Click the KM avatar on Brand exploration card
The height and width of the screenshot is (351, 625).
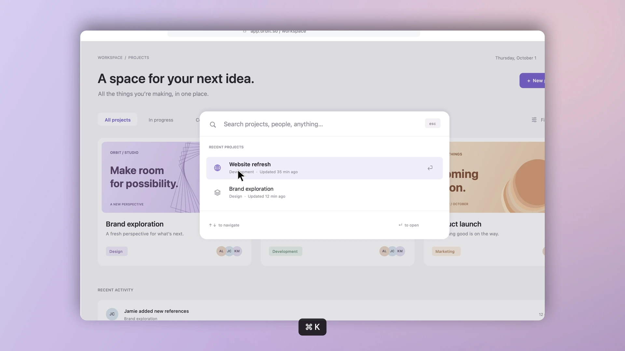(x=237, y=251)
